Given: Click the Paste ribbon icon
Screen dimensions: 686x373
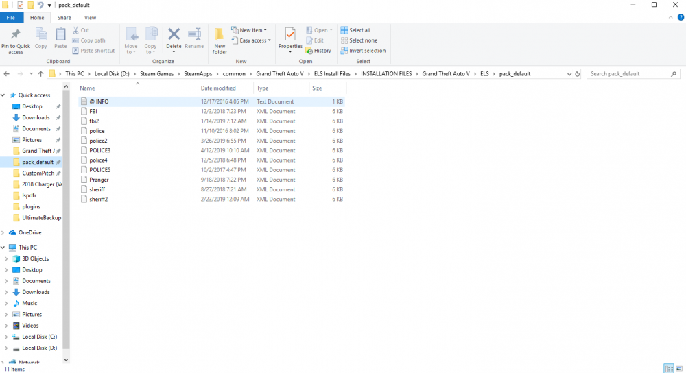Looking at the screenshot, I should [x=60, y=38].
